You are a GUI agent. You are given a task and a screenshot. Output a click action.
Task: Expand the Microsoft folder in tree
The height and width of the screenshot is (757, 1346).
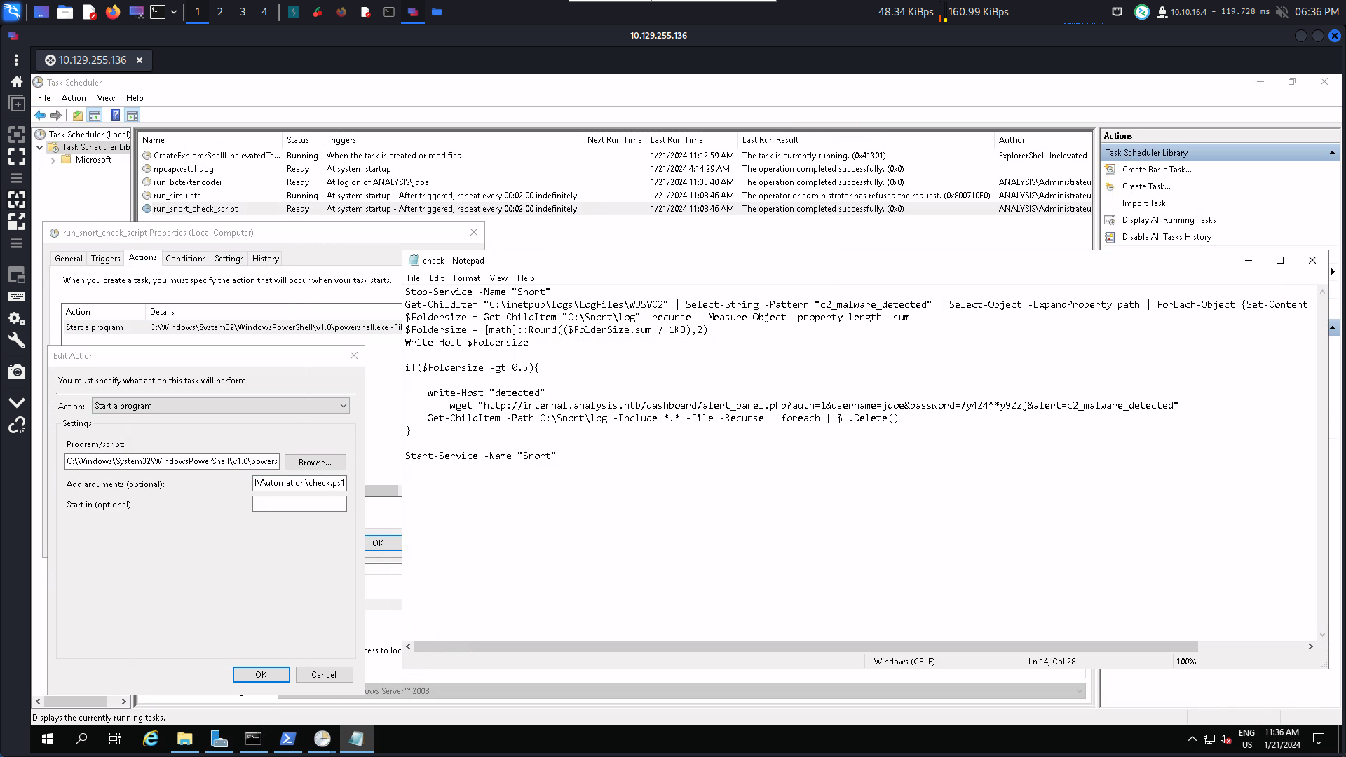point(53,161)
